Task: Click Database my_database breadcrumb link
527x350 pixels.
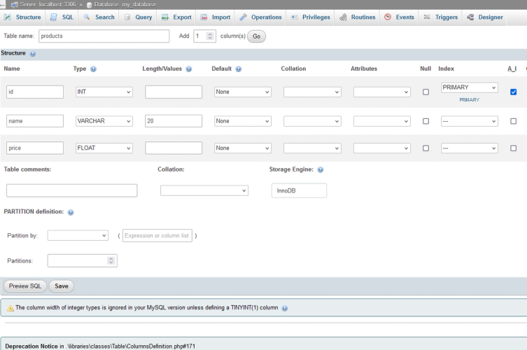Action: click(125, 4)
